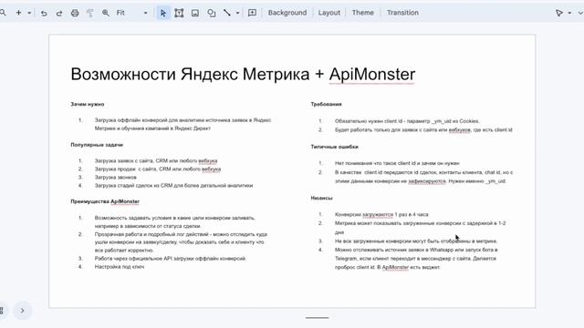Open the new slide layout dropdown arrow

[x=29, y=13]
